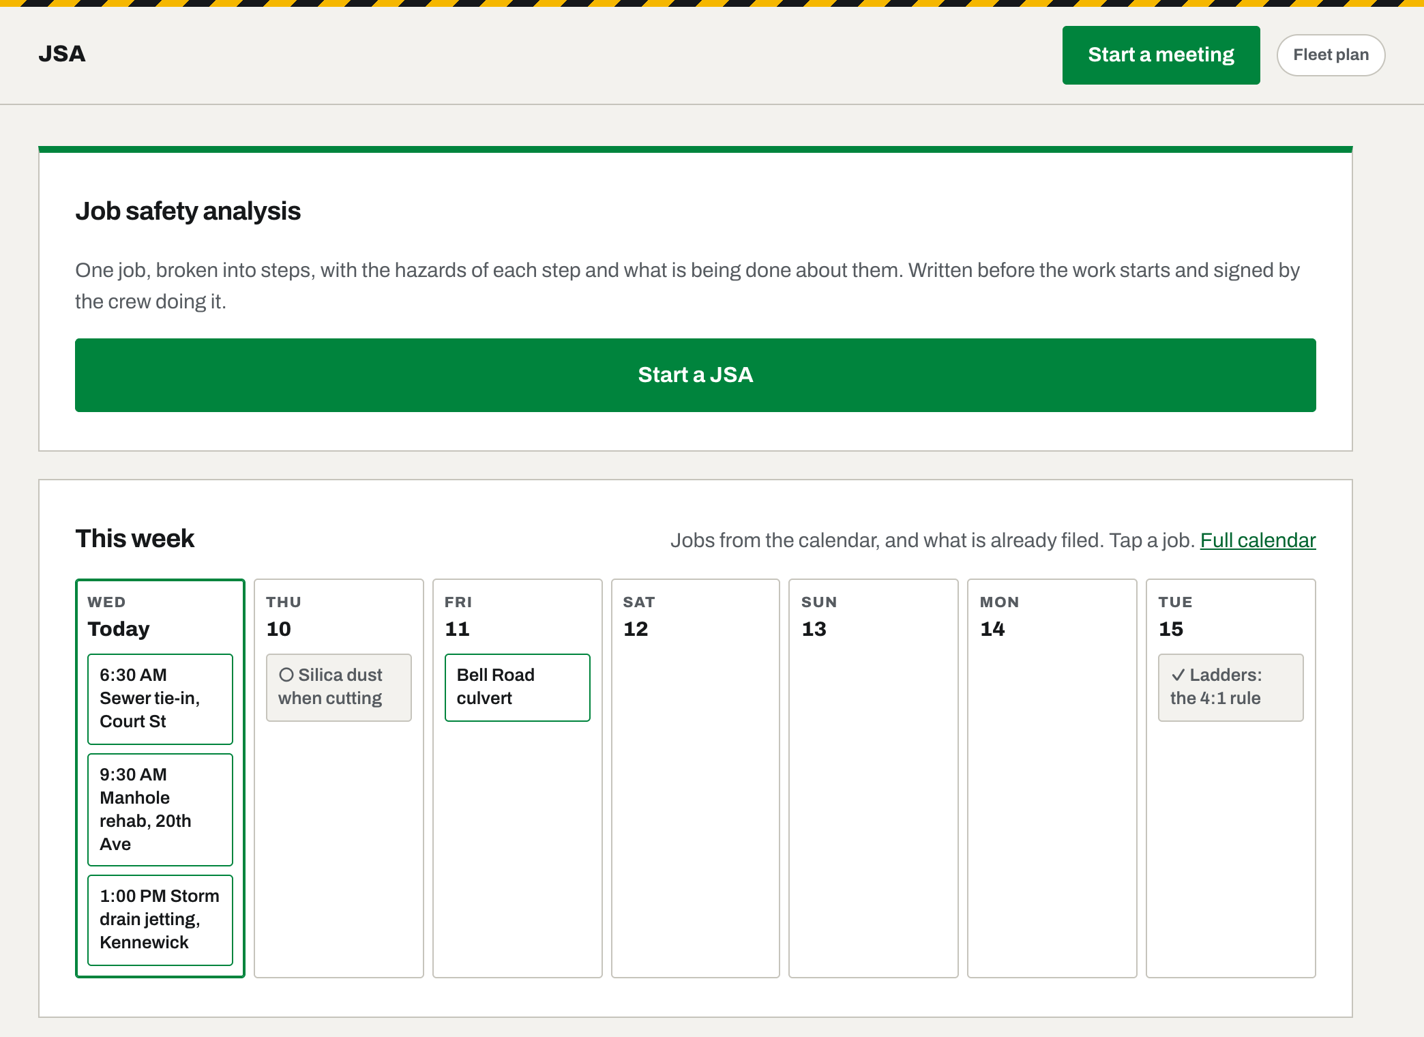Open the Bell Road culvert job

coord(518,687)
